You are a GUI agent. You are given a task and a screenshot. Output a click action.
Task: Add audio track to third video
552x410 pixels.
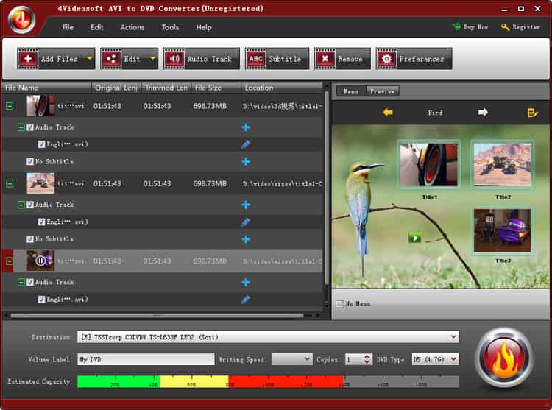click(x=246, y=282)
